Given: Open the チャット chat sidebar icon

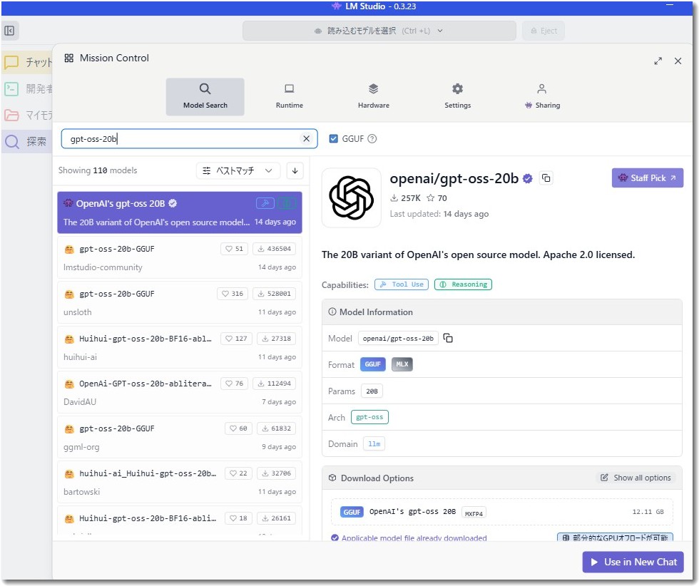Looking at the screenshot, I should (x=11, y=62).
